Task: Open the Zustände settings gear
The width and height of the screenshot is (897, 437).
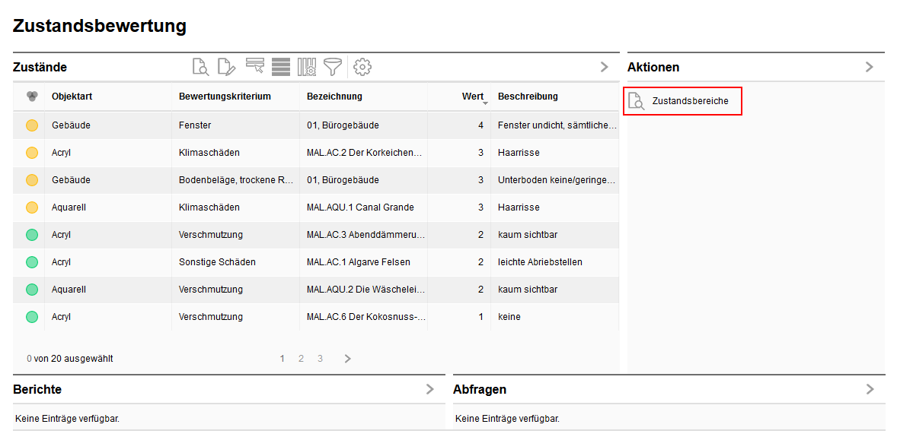Action: (362, 67)
